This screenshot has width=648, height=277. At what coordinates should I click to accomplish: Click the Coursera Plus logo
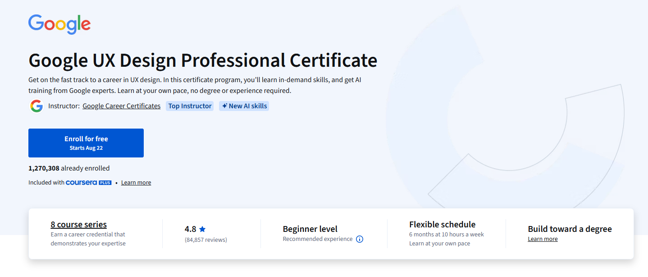(x=88, y=183)
